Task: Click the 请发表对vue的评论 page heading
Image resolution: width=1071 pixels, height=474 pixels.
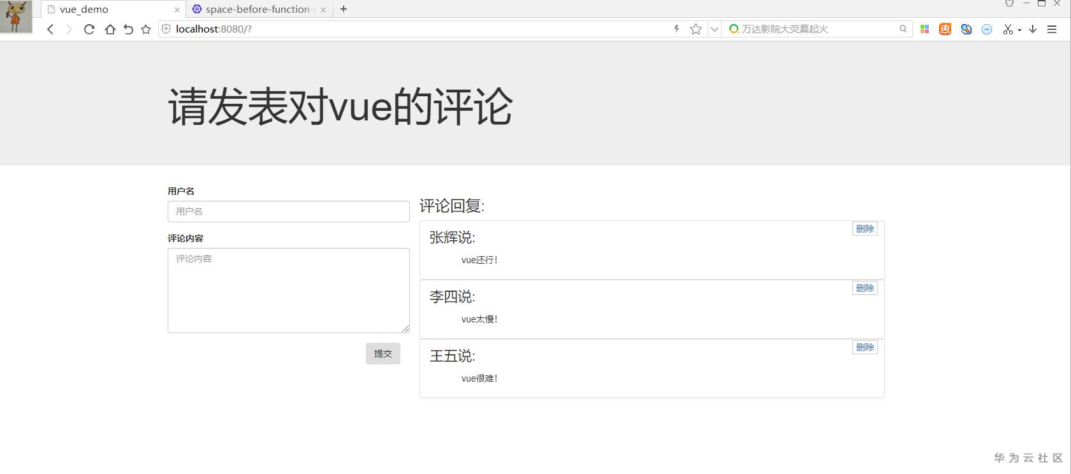Action: 340,106
